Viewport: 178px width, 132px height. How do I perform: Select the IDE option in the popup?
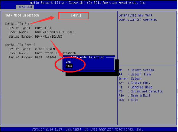[x=68, y=62]
